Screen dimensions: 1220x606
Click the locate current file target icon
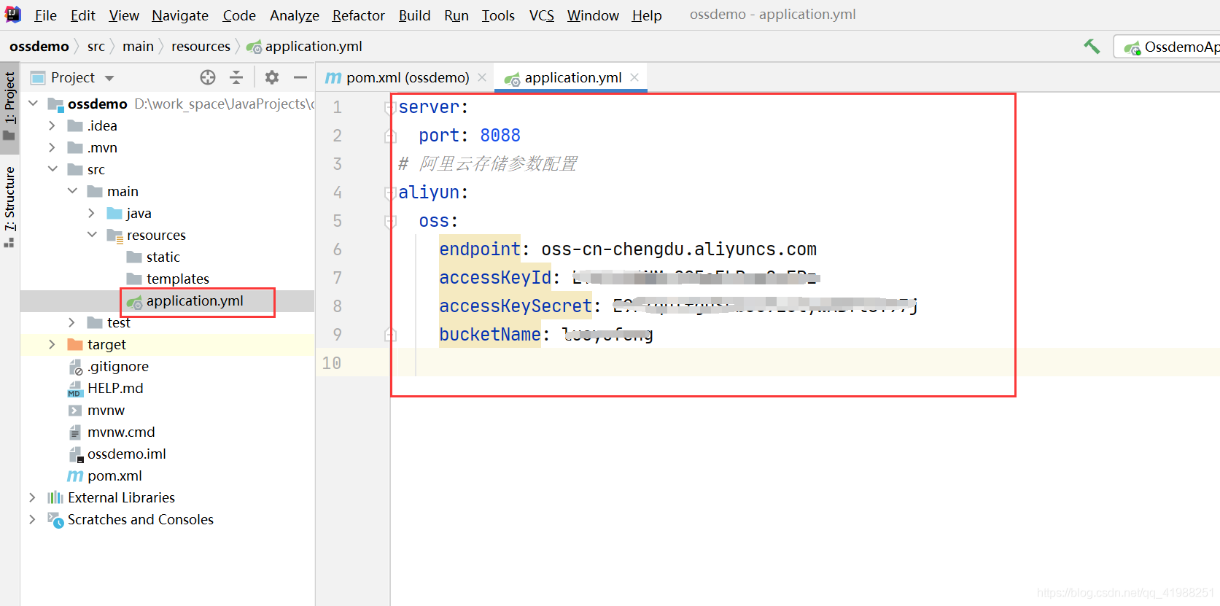(x=208, y=77)
